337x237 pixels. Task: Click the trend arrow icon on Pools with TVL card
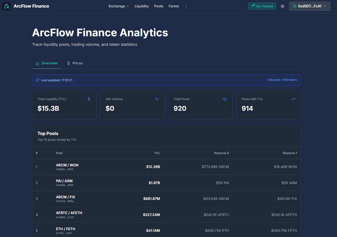click(293, 99)
